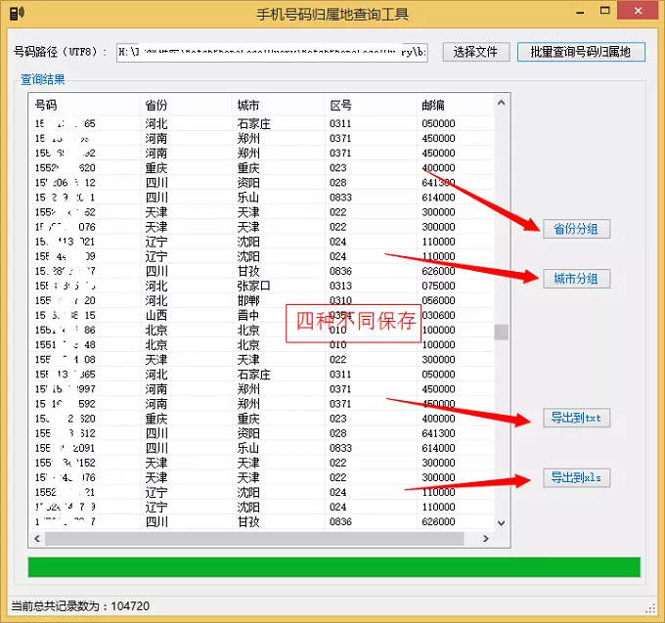The width and height of the screenshot is (665, 623).
Task: Click the 省份分组 button
Action: tap(576, 229)
